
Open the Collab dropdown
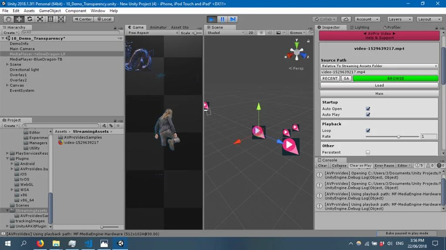pos(325,19)
